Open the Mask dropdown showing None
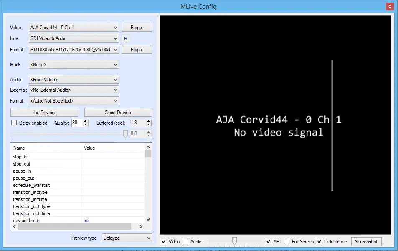This screenshot has height=251, width=398. (74, 65)
